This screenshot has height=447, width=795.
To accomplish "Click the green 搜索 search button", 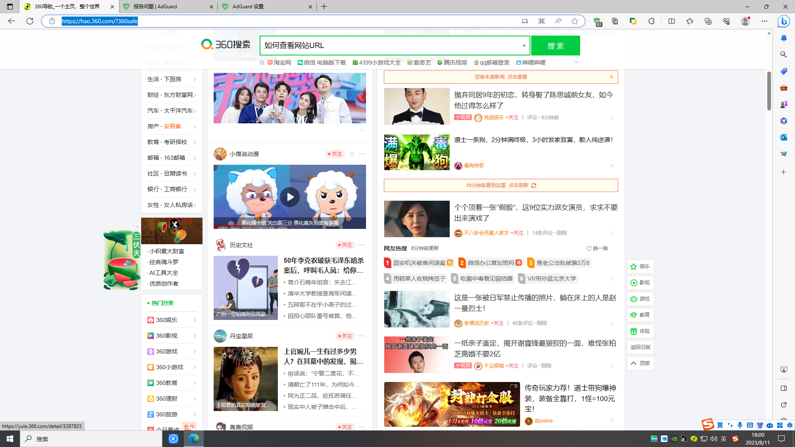I will tap(556, 46).
